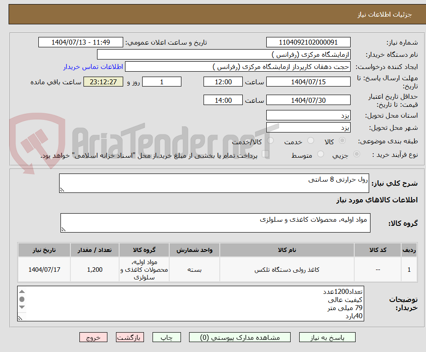This screenshot has width=426, height=352.
Task: Click the resize grip of the شرح کلی نیاز box
Action: tap(62, 188)
